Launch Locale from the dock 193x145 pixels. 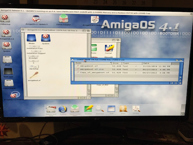[x=63, y=109]
